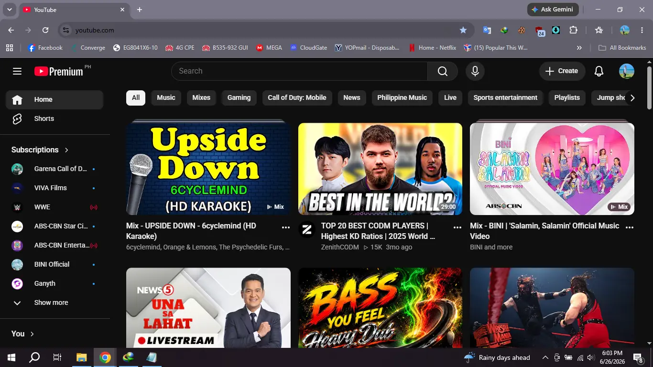Open Garena Call of Duty subscription
This screenshot has height=367, width=653.
(54, 169)
